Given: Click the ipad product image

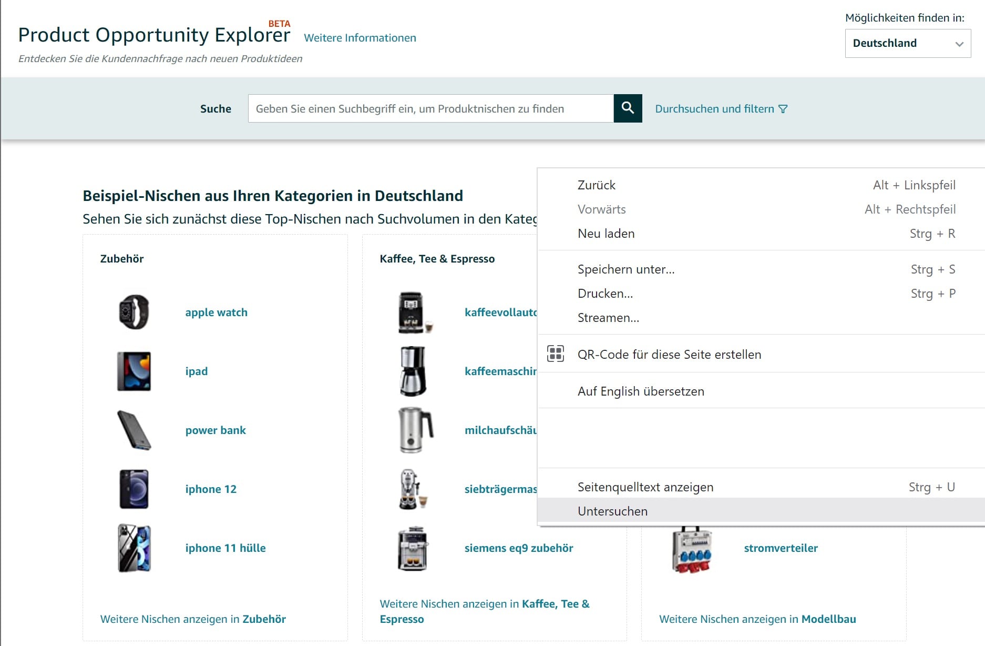Looking at the screenshot, I should (x=134, y=371).
